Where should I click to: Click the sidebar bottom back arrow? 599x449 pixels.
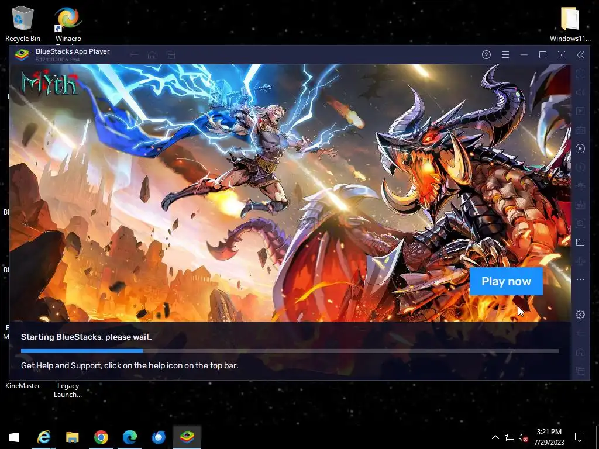(580, 333)
